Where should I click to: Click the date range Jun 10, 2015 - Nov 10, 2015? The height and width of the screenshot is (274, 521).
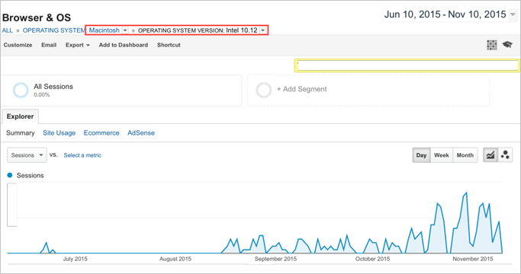pyautogui.click(x=445, y=14)
